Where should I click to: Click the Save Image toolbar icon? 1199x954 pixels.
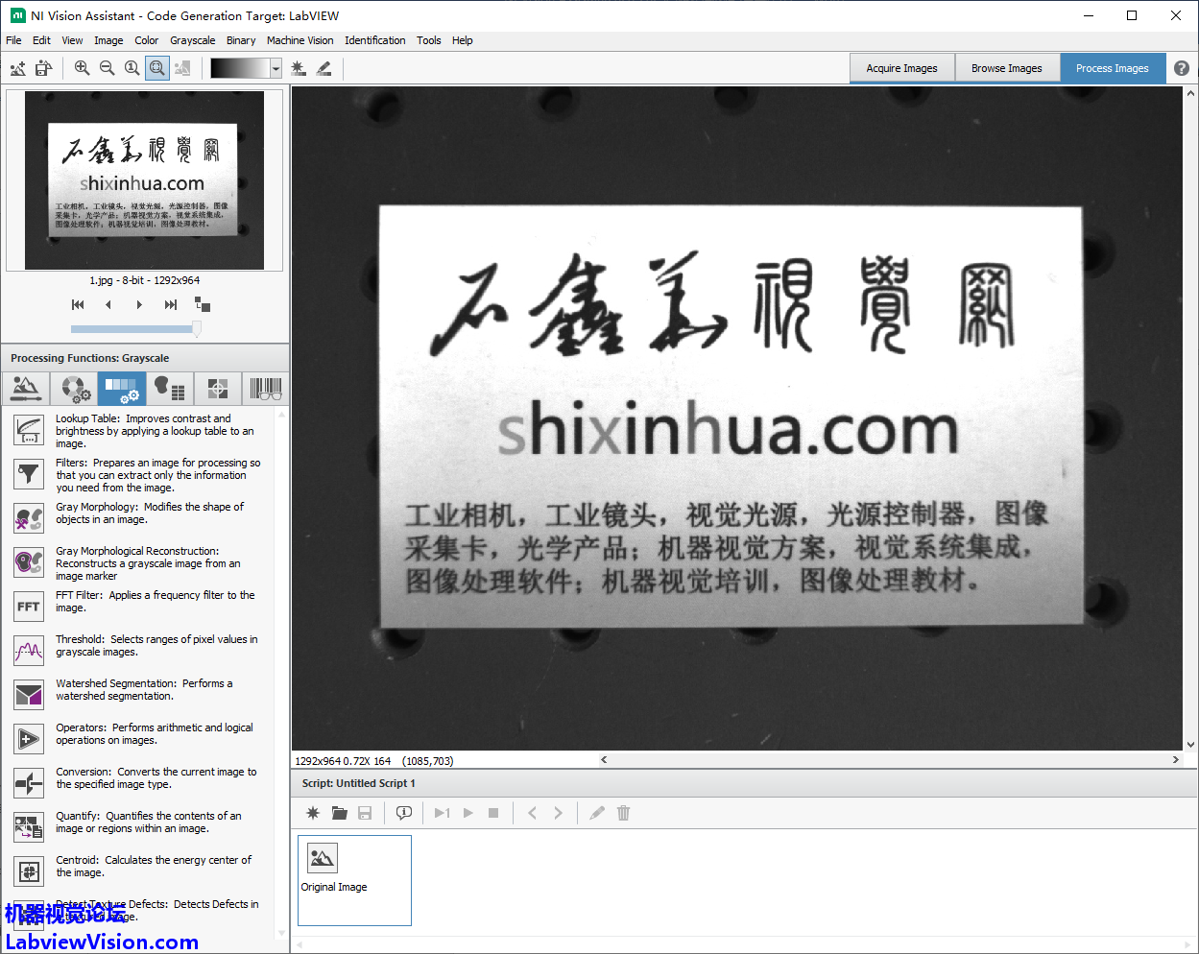pyautogui.click(x=43, y=68)
